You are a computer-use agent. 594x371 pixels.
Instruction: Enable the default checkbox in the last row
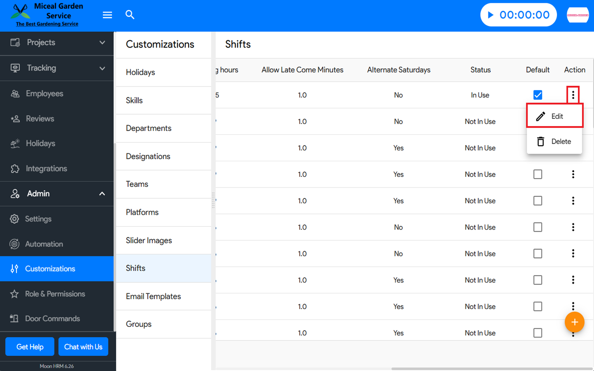537,333
